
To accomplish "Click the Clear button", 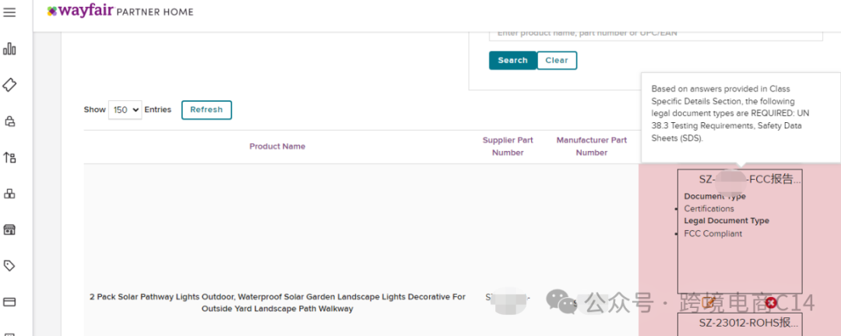I will click(x=557, y=61).
